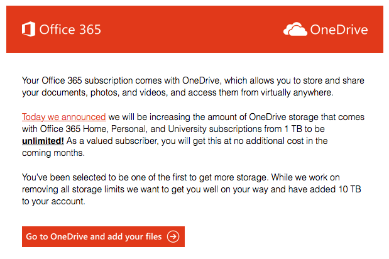
Task: Click the circled arrow icon on the button
Action: tap(173, 236)
